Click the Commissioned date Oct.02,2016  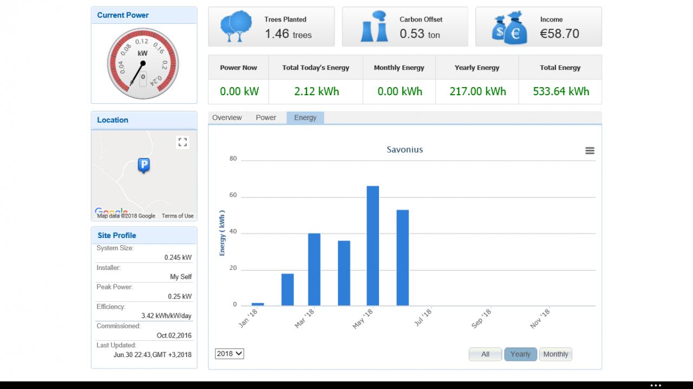(174, 335)
